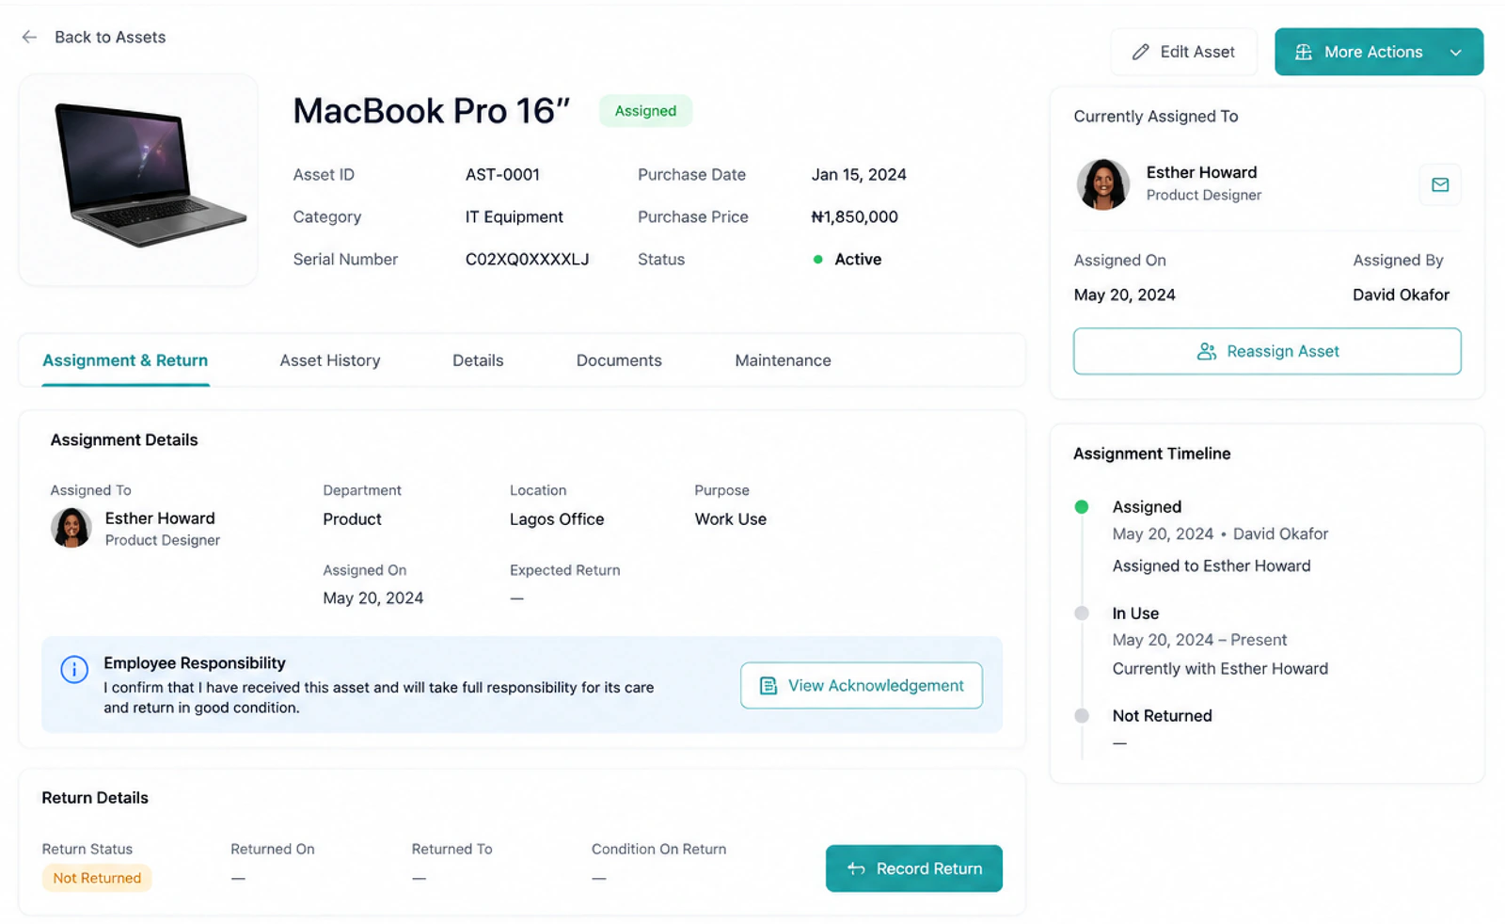
Task: Click the people icon in Reassign Asset
Action: pos(1206,351)
